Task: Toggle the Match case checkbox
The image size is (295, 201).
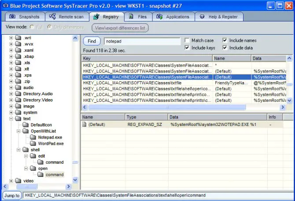Action: coord(187,40)
